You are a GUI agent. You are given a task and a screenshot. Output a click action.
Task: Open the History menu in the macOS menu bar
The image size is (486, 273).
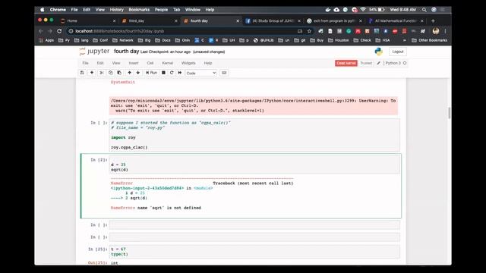[116, 10]
